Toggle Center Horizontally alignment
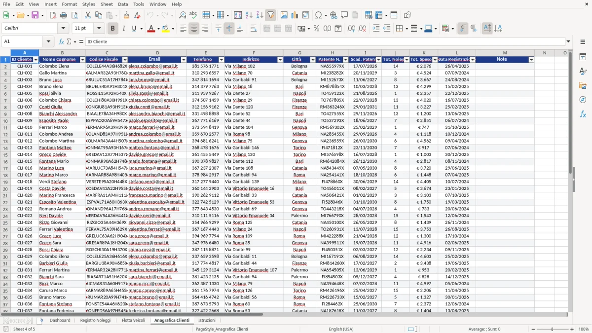 pyautogui.click(x=194, y=29)
